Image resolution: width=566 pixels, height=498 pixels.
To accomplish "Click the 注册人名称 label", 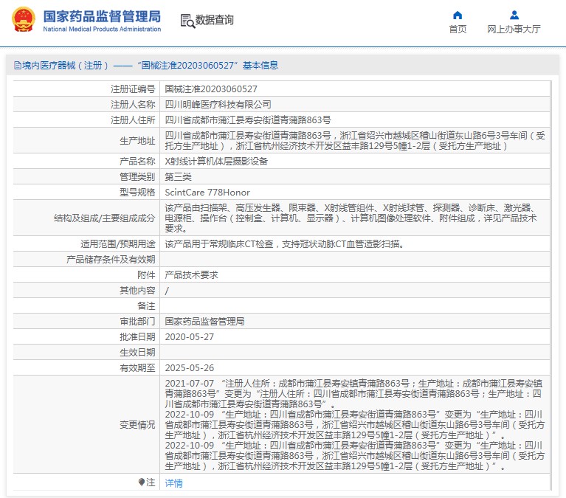I will tap(133, 104).
